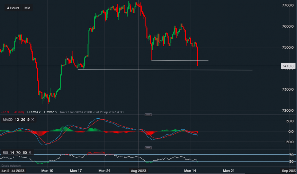Click the RSI pane resize grip handle
This screenshot has height=174, width=297.
(148, 147)
